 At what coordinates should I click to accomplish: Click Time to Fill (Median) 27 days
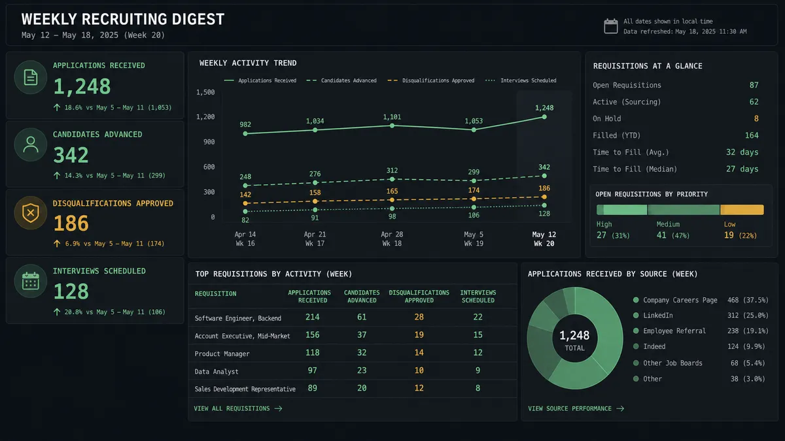coord(742,169)
